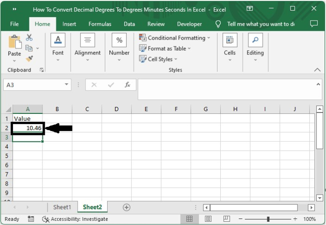Screen dimensions: 326x225
Task: Click the Accessibility Investigate status icon
Action: 46,219
